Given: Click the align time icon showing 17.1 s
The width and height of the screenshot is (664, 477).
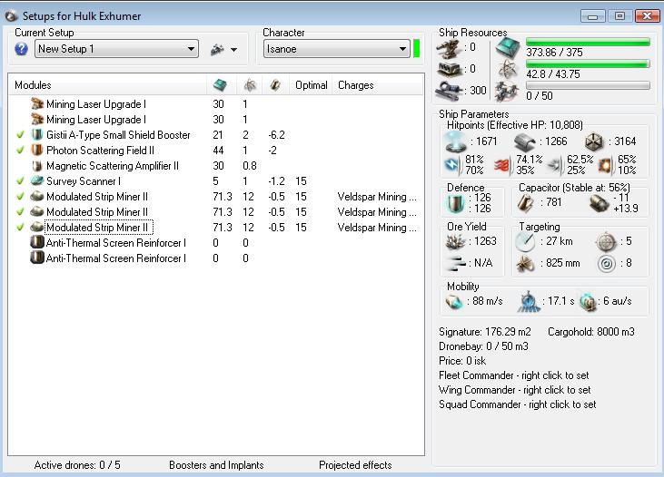Looking at the screenshot, I should (529, 301).
